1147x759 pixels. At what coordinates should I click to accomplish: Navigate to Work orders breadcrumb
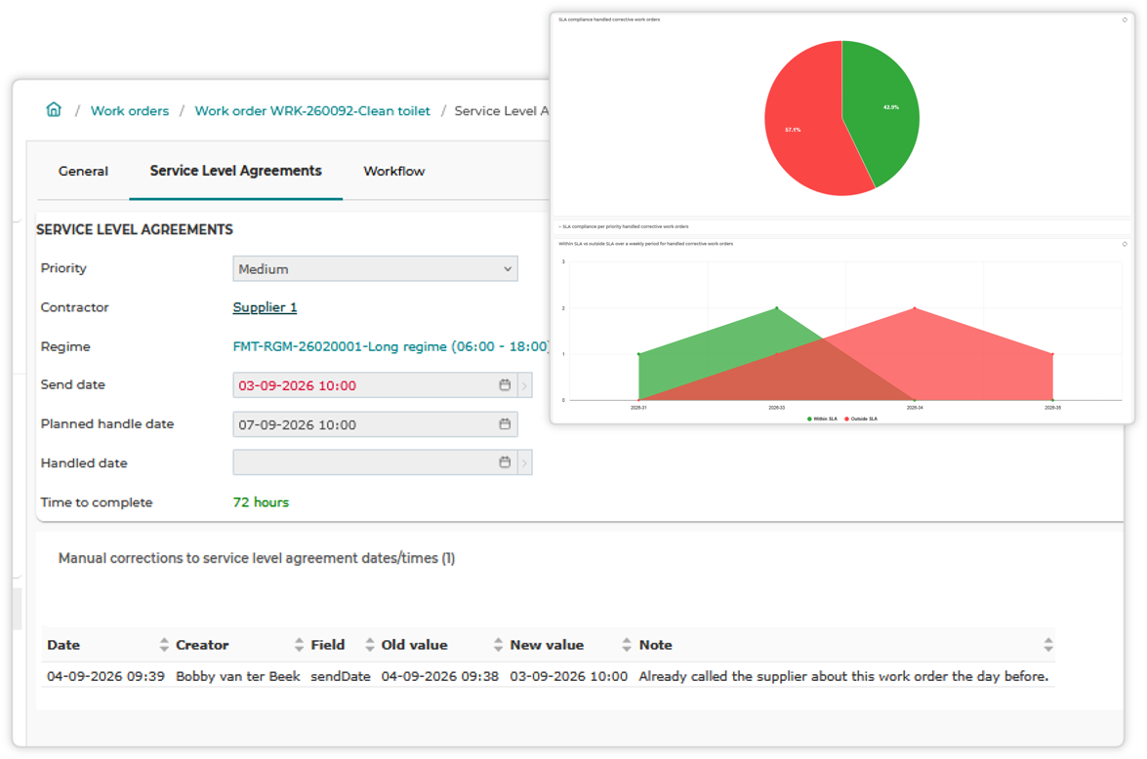[x=130, y=111]
